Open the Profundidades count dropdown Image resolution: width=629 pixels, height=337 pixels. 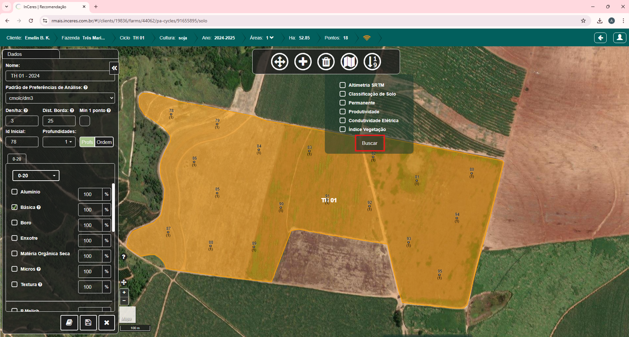point(59,142)
